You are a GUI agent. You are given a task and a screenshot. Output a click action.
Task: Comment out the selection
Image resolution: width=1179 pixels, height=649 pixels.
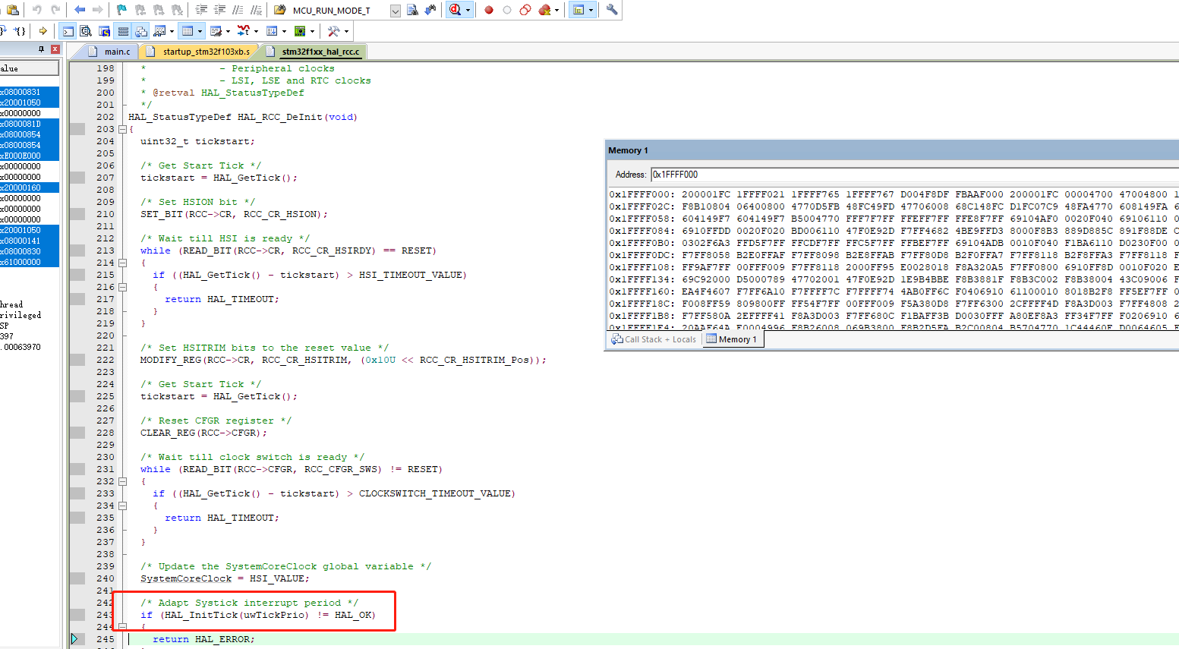[x=238, y=10]
